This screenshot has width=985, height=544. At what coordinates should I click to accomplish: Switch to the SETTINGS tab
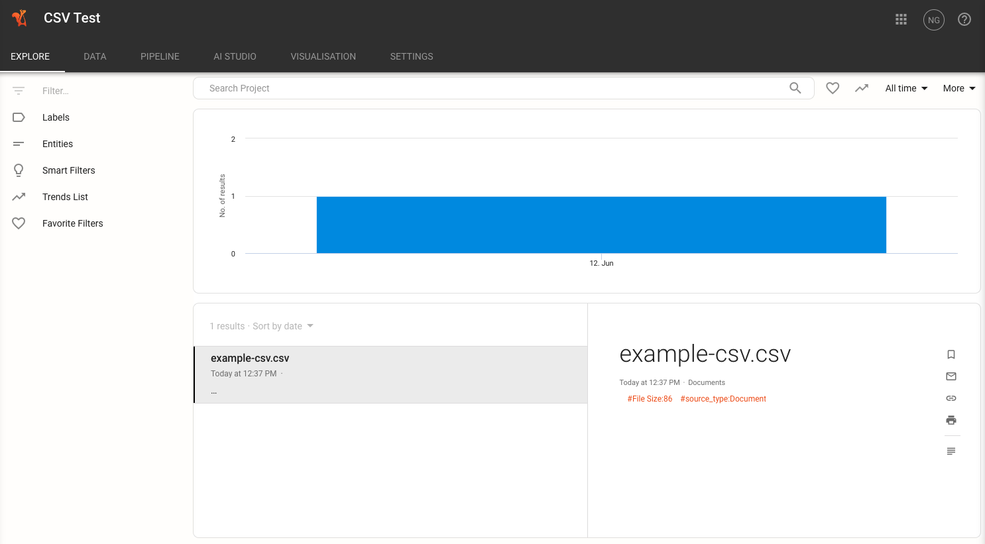click(x=412, y=56)
